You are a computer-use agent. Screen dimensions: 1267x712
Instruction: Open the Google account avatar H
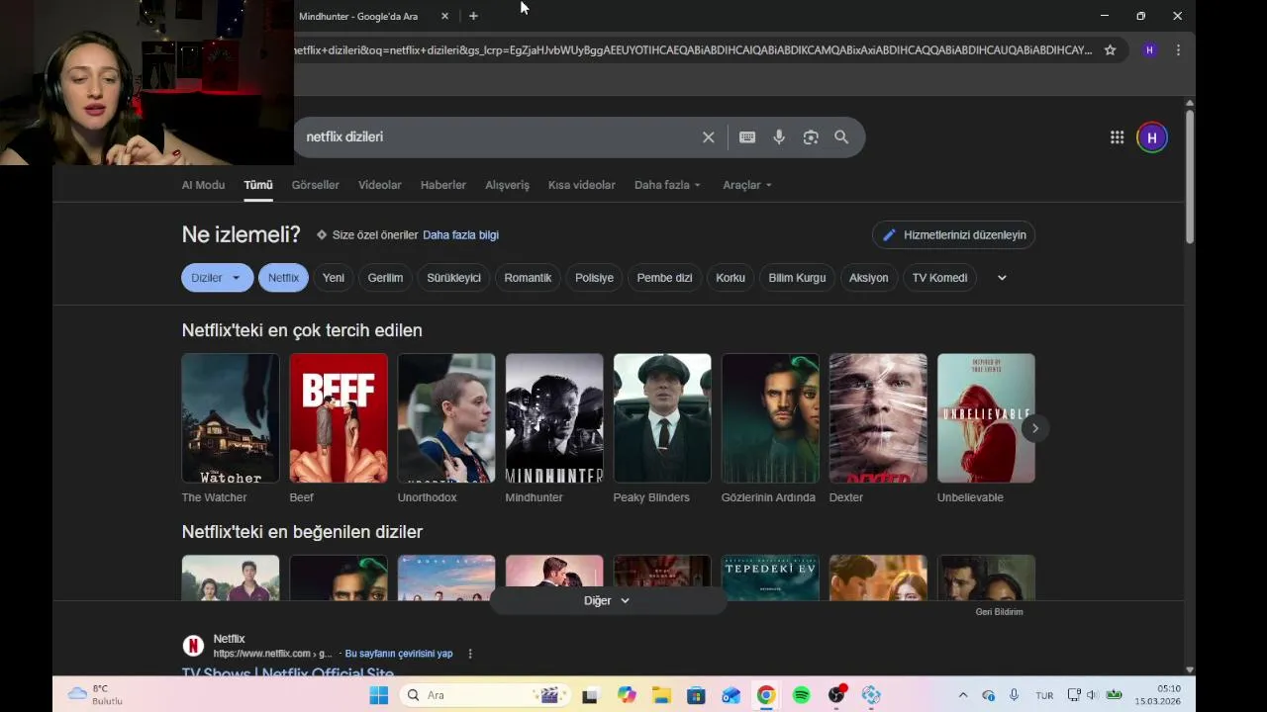tap(1151, 137)
